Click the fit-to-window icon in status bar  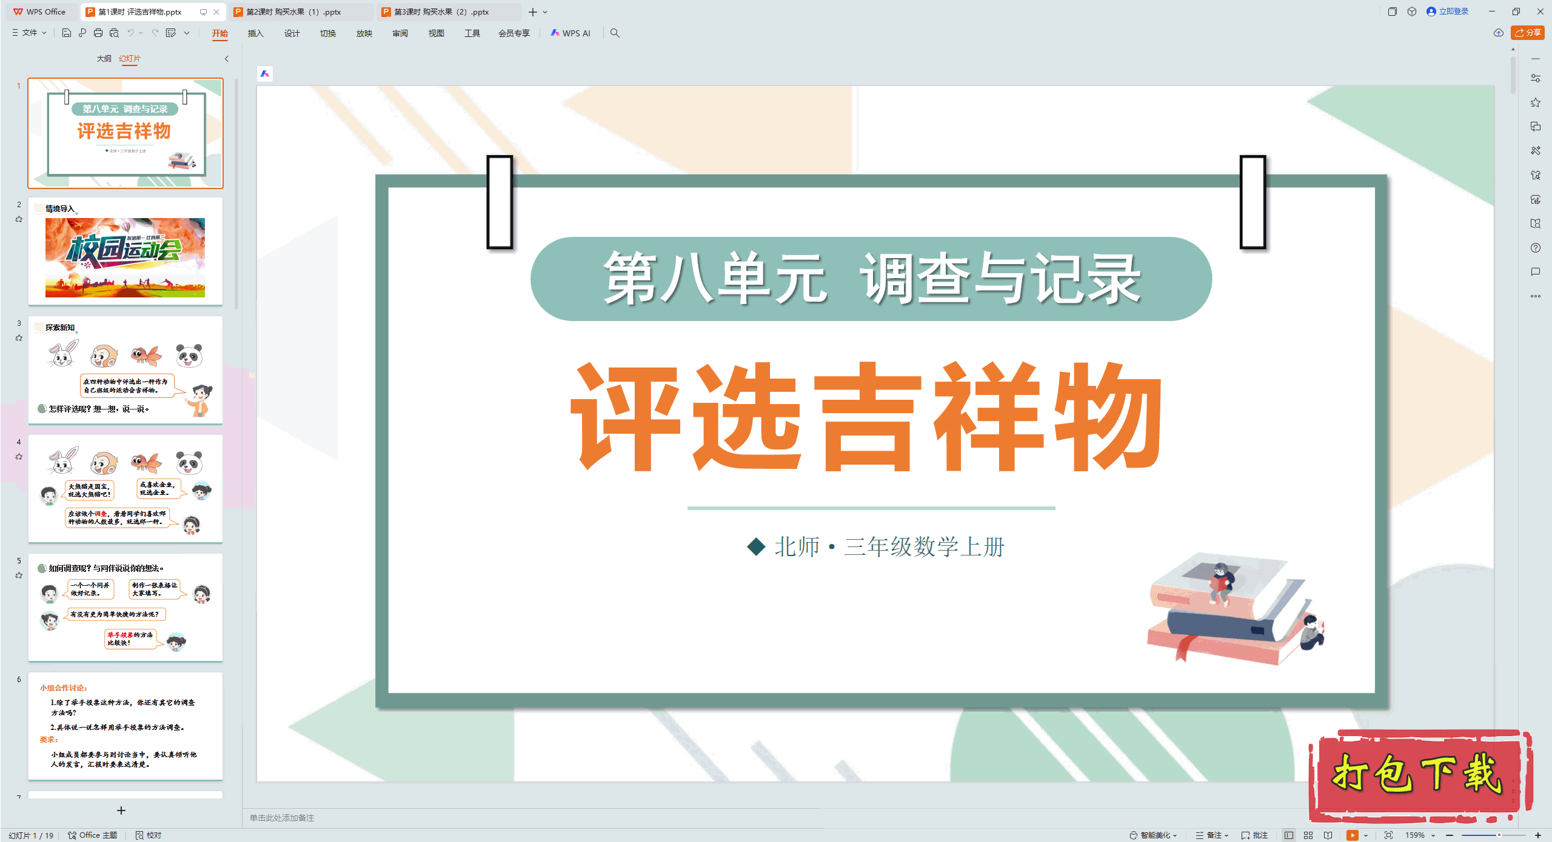pyautogui.click(x=1388, y=835)
